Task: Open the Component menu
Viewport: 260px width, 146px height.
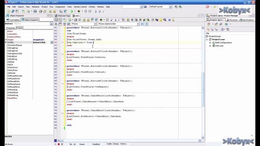Action: pyautogui.click(x=60, y=7)
